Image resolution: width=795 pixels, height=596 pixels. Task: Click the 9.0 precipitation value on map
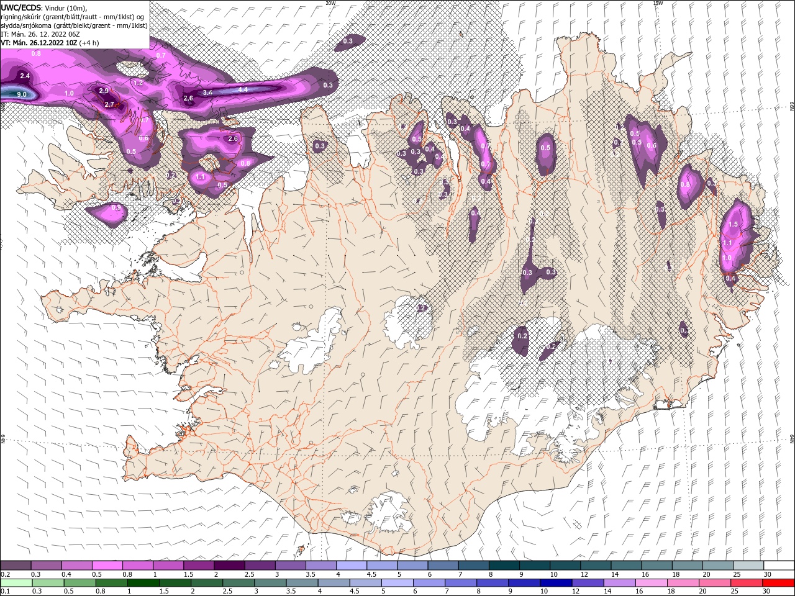click(x=22, y=94)
